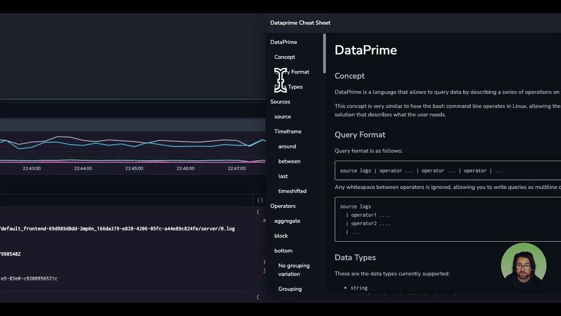561x316 pixels.
Task: Click the 22:44:00 chart time label
Action: pos(83,169)
